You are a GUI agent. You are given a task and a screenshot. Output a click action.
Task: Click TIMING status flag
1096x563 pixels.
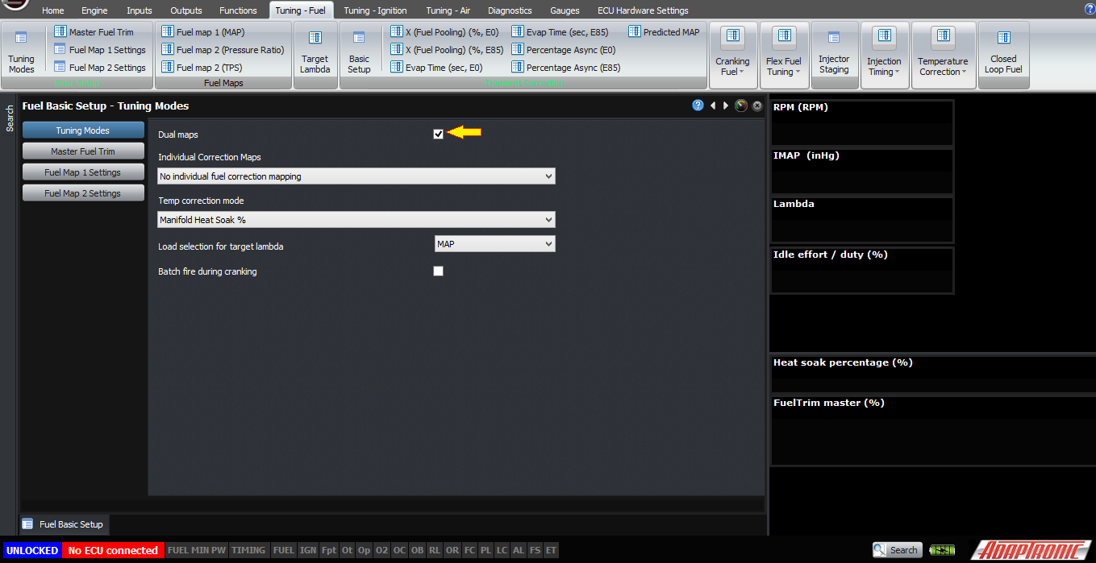248,550
